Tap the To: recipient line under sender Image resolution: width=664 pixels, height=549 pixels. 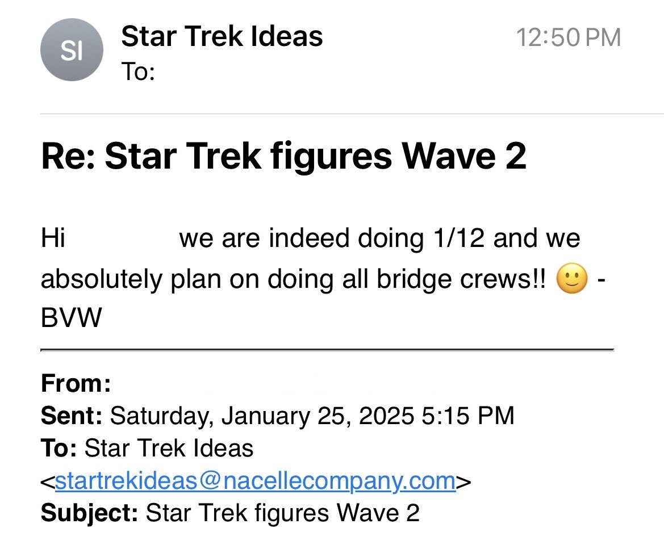(x=138, y=71)
